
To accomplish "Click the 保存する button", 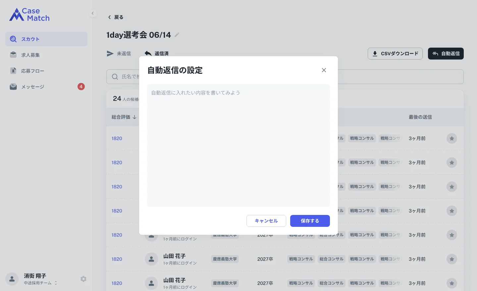I will pyautogui.click(x=310, y=221).
